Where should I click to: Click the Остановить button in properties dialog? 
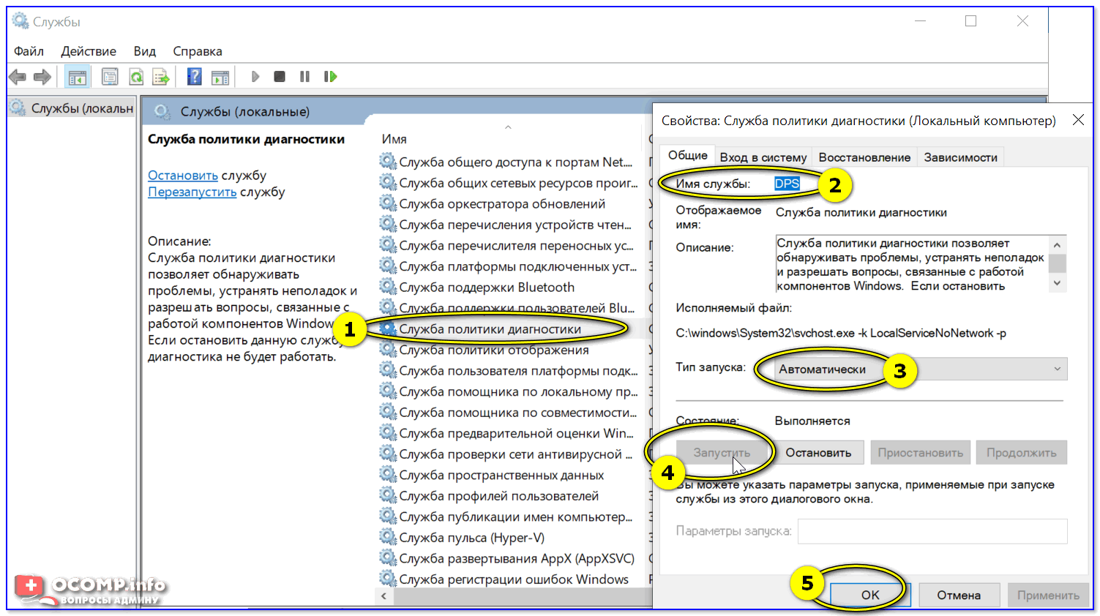[818, 453]
